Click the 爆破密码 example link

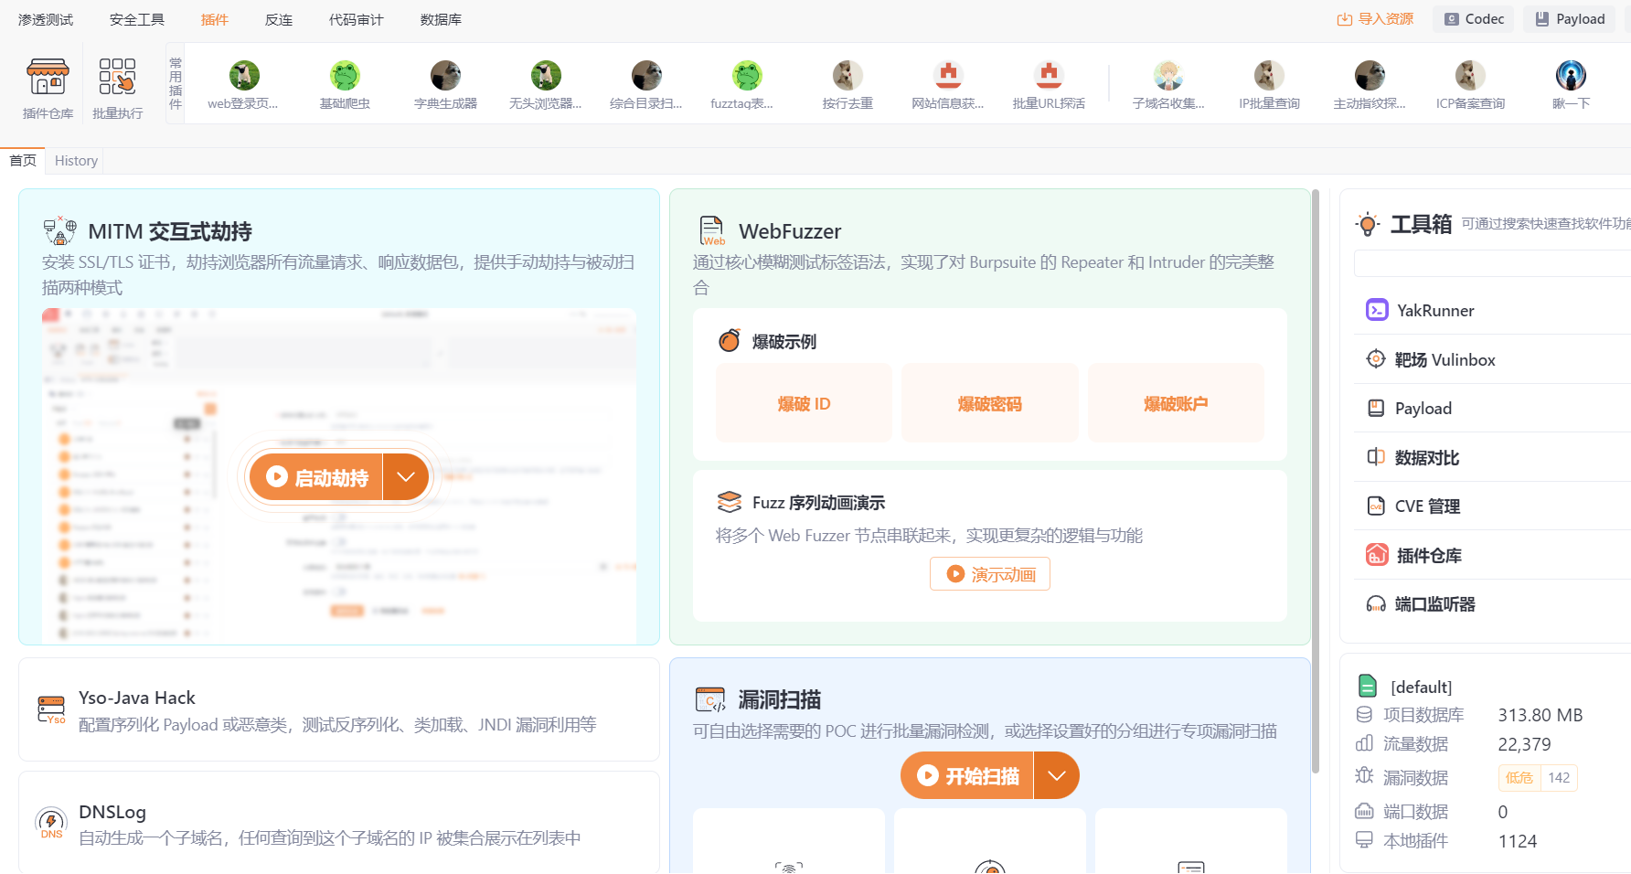click(989, 403)
